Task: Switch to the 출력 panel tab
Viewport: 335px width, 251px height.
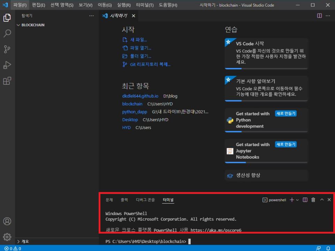Action: coord(124,200)
